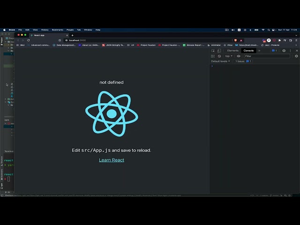Viewport: 300px width, 225px height.
Task: Show hidden bookmarks with the overflow chevron
Action: tap(296, 45)
